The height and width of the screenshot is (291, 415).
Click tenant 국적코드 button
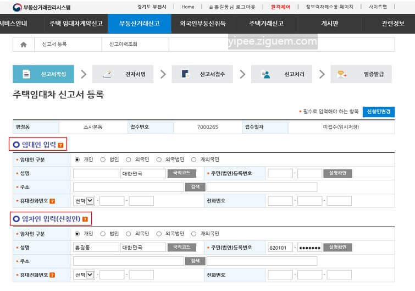click(182, 248)
